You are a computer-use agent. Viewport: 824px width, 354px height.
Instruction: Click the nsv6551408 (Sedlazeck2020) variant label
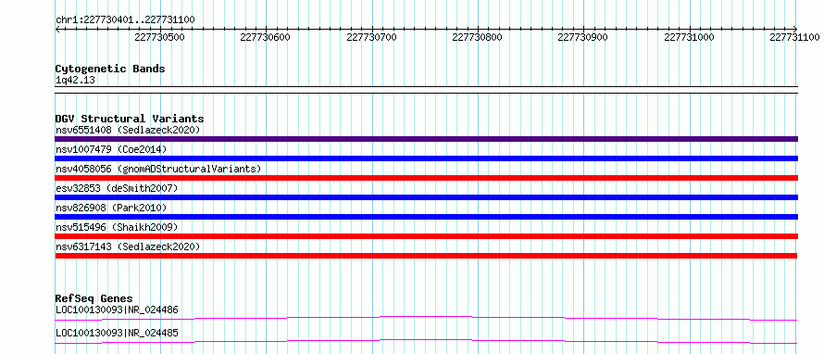(x=128, y=130)
